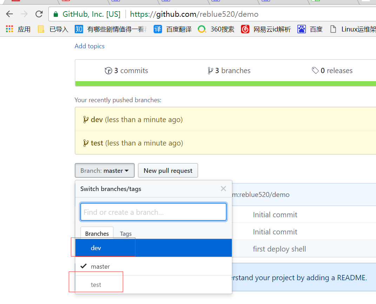Switch to the Tags tab
376x304 pixels.
coord(126,234)
